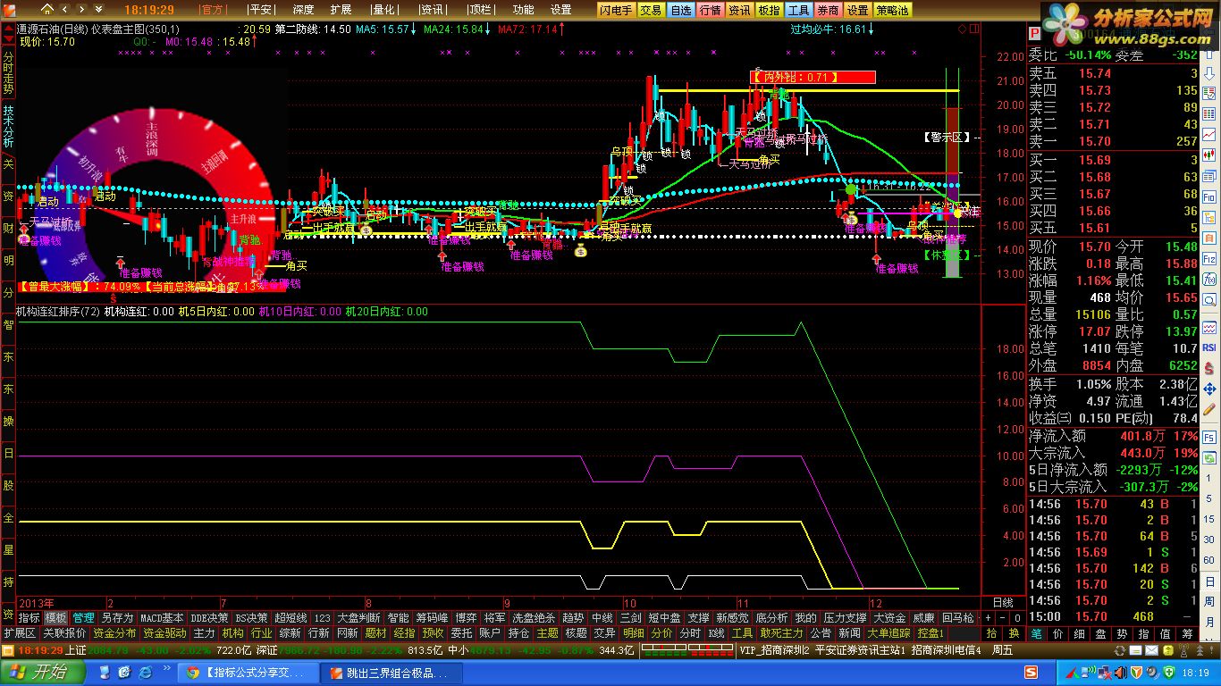Open the 资讯 menu in the top bar

(433, 10)
